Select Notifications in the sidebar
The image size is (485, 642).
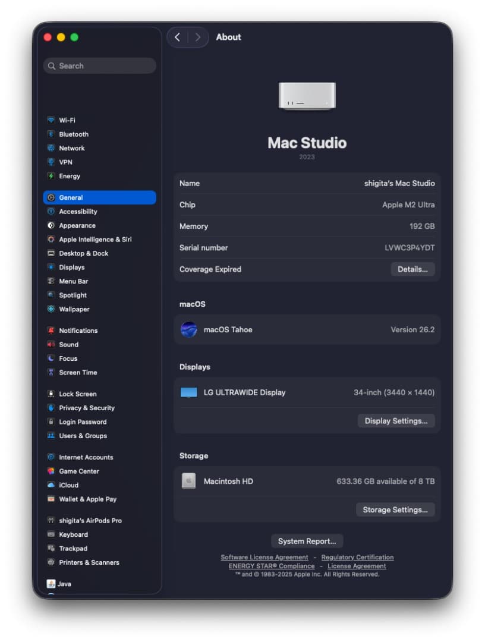[x=78, y=331]
